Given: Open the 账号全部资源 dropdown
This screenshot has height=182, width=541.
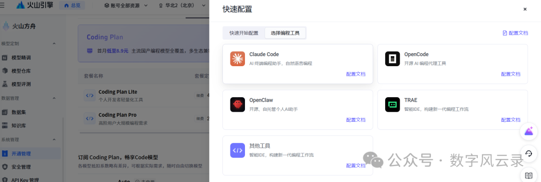Looking at the screenshot, I should coord(126,5).
